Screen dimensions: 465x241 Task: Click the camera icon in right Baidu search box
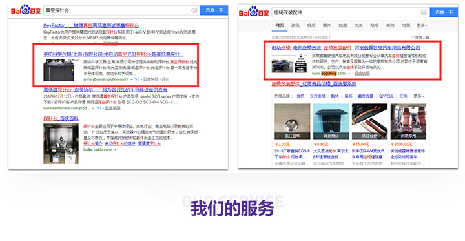[424, 12]
